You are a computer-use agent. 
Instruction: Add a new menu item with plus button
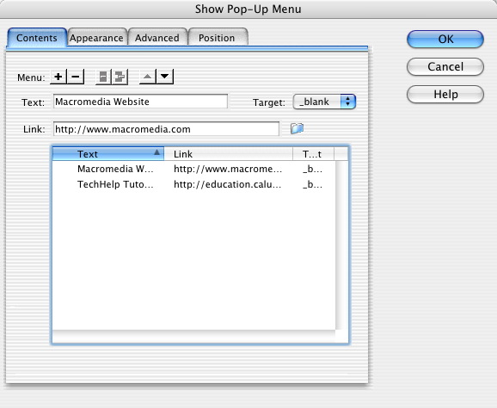click(x=58, y=77)
